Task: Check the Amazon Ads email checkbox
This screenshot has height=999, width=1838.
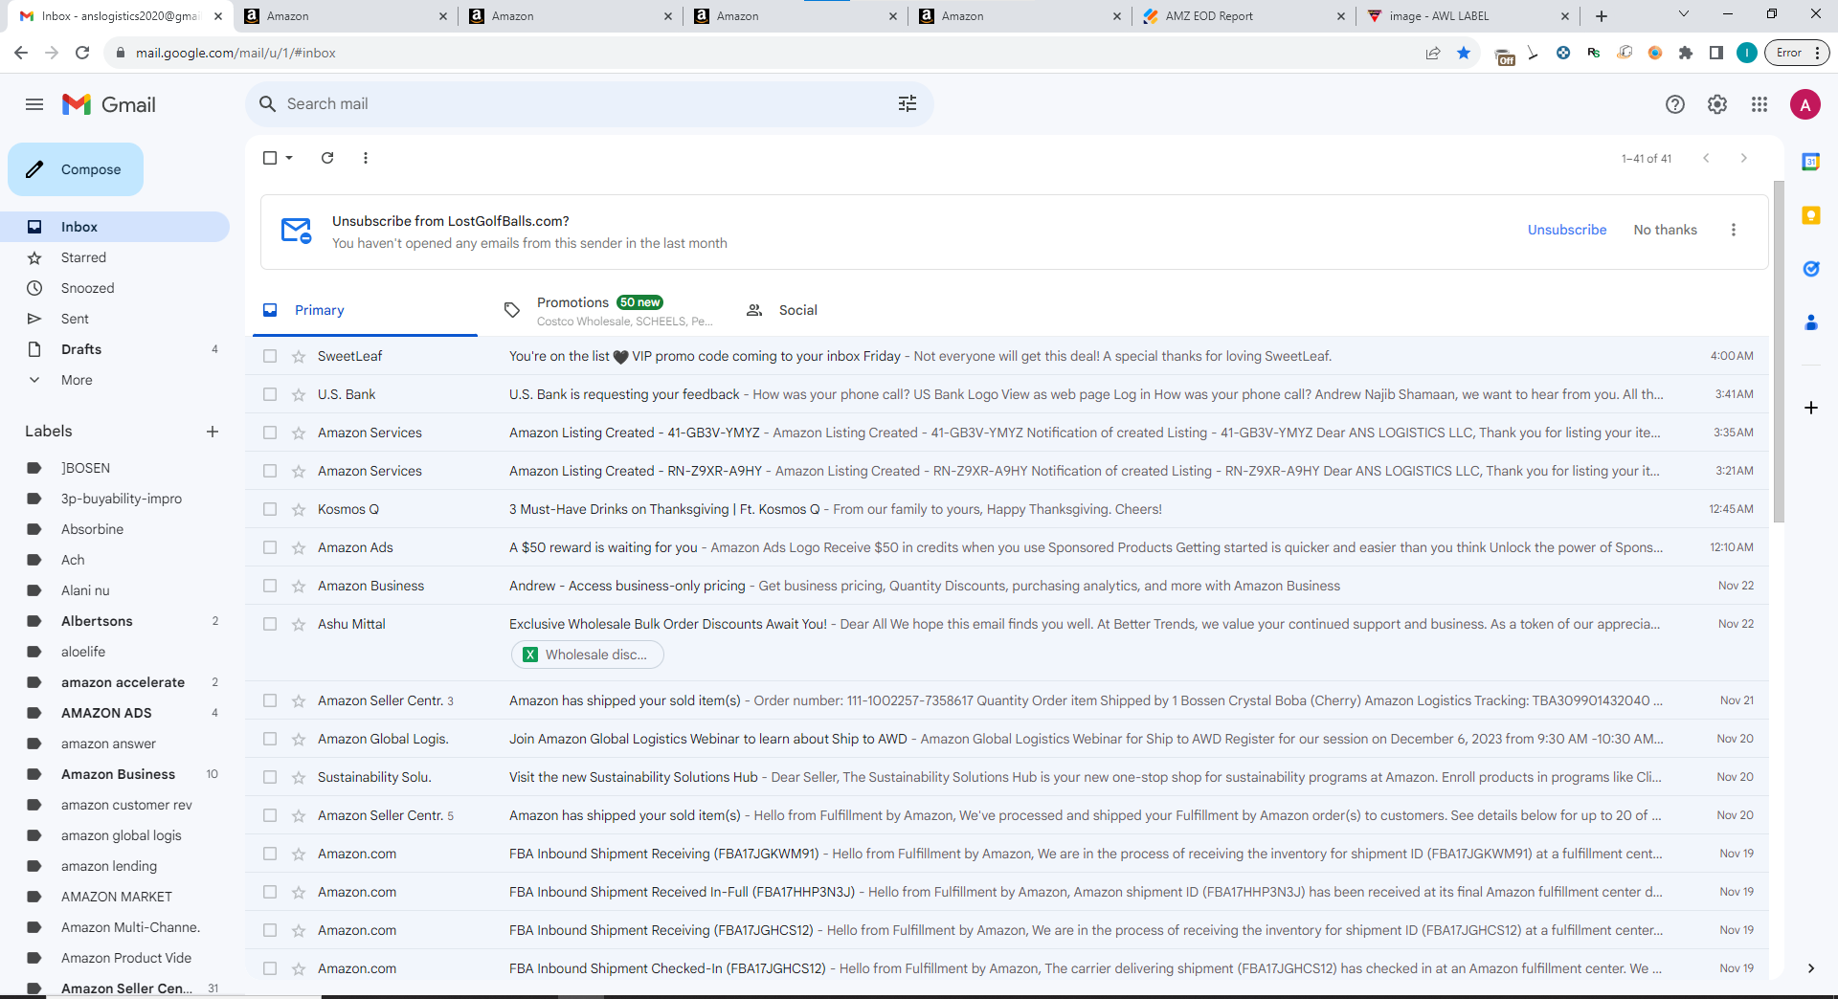Action: (270, 547)
